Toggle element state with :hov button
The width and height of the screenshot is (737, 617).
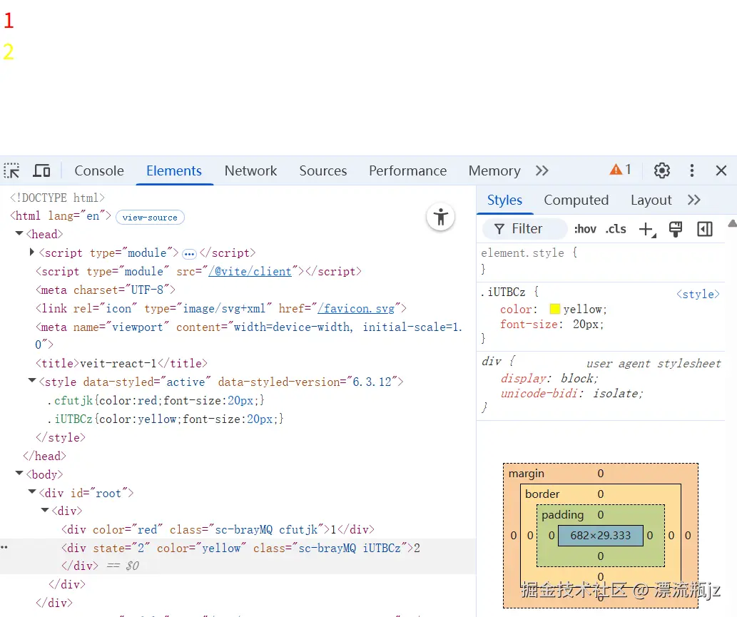584,229
